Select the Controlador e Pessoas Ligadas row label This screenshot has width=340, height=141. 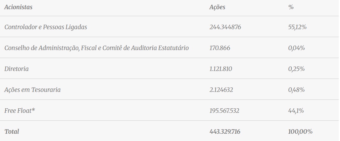click(46, 27)
